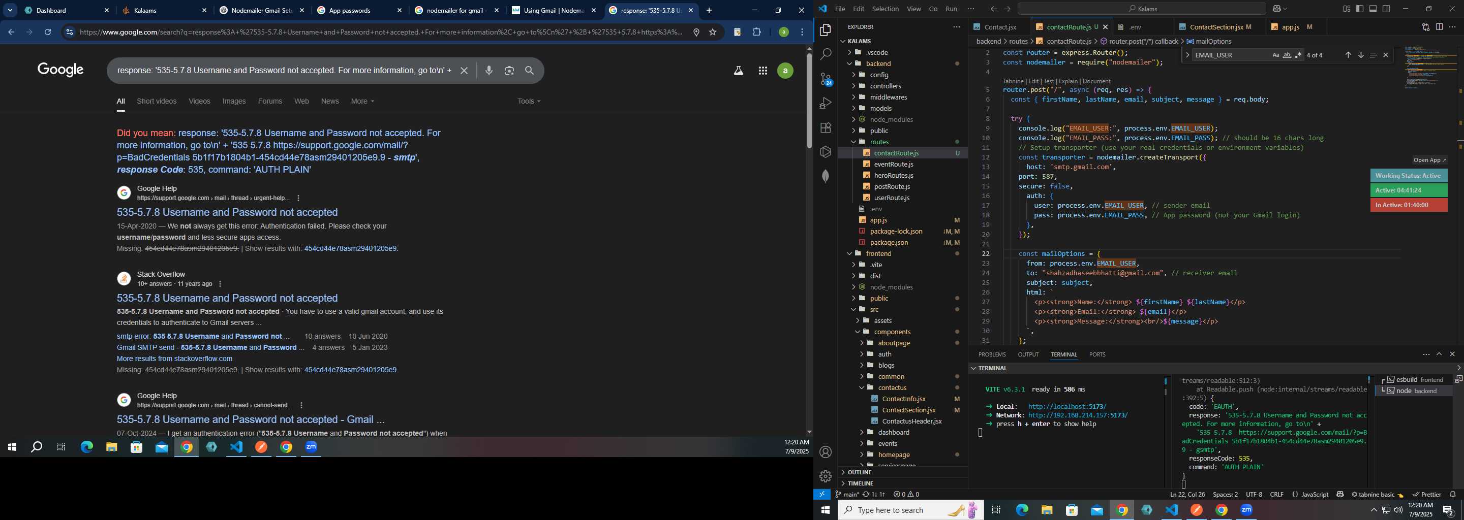Click main branch in status bar
Viewport: 1464px width, 520px height.
[x=847, y=495]
